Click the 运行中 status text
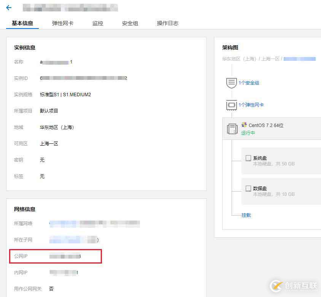321x297 pixels. (x=248, y=133)
